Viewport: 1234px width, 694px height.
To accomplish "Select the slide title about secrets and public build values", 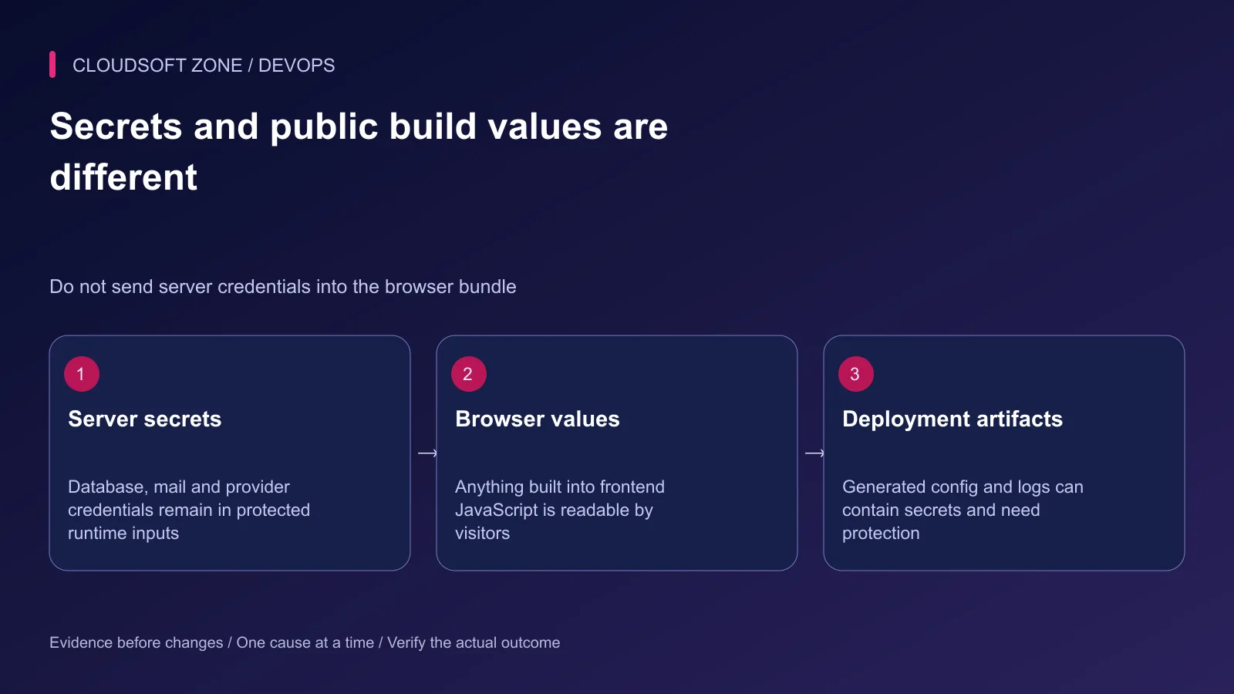I will (x=359, y=152).
